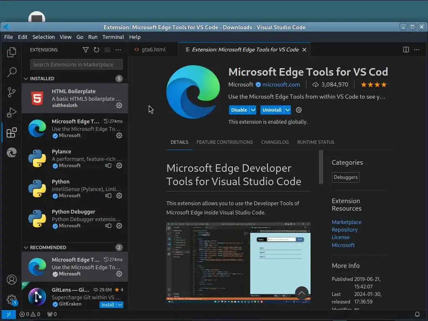Manage gear for Pylance extension
This screenshot has width=428, height=321.
(119, 166)
